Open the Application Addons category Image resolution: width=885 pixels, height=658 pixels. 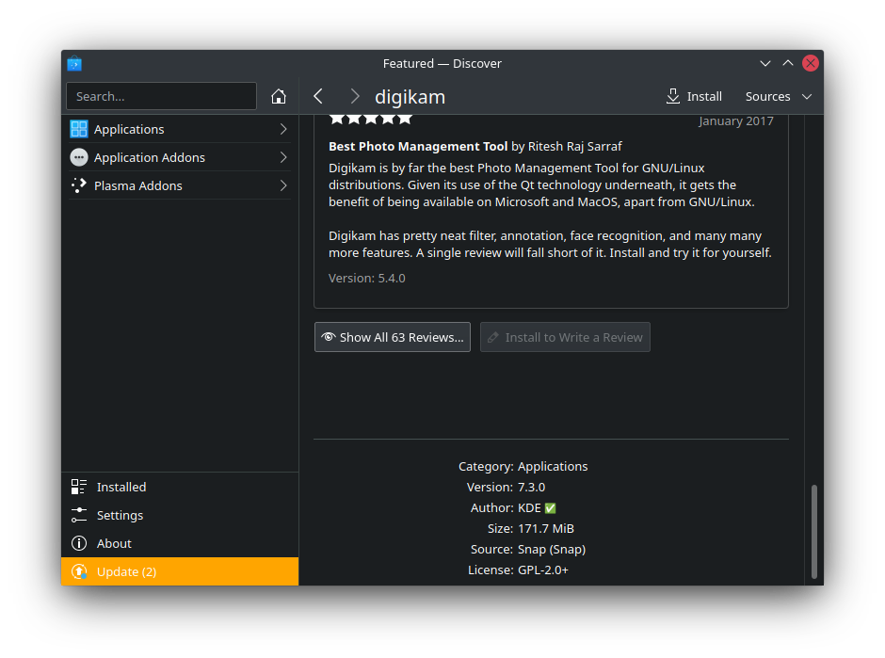click(x=180, y=157)
